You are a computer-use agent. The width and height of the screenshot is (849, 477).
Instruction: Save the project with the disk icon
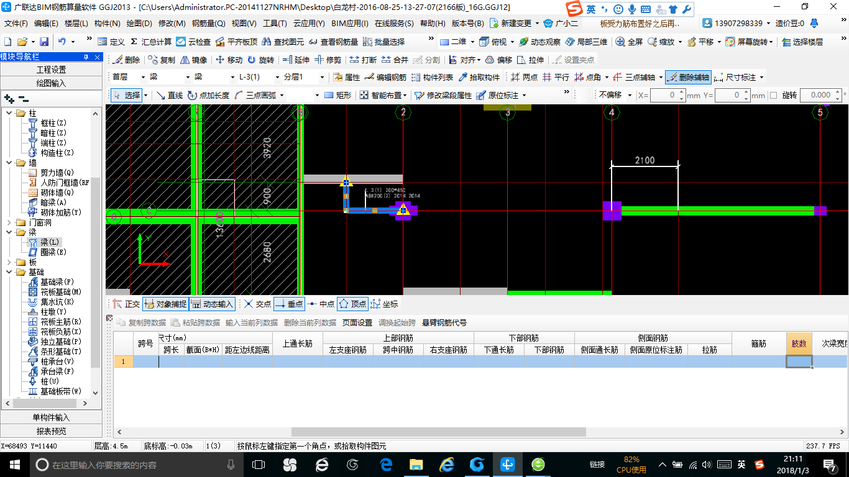pyautogui.click(x=44, y=42)
